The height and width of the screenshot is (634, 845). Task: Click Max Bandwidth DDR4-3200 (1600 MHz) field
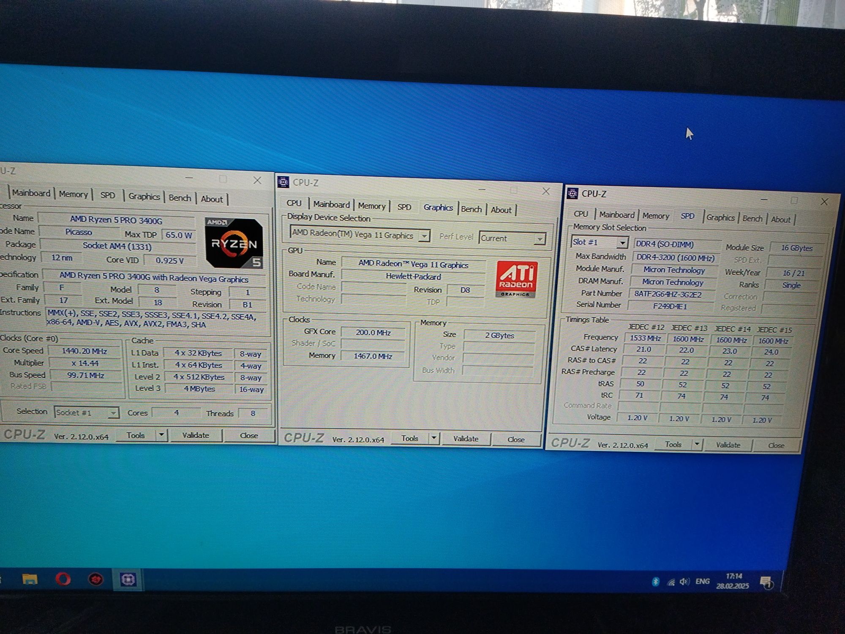[x=676, y=257]
